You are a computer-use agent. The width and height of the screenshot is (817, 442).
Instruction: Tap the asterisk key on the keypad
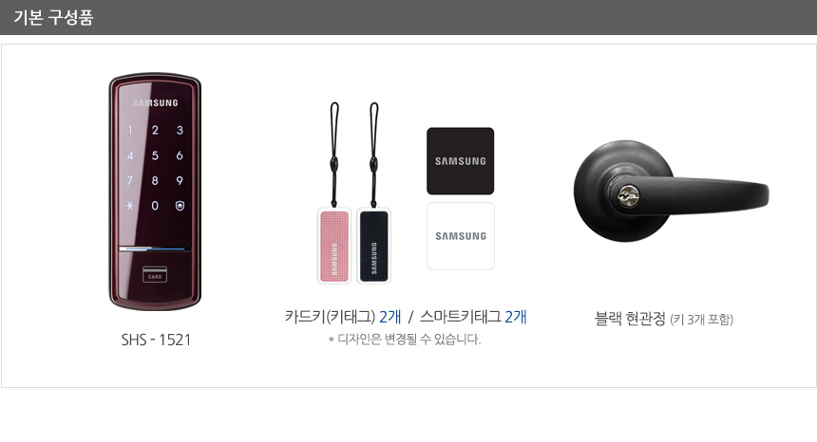130,206
